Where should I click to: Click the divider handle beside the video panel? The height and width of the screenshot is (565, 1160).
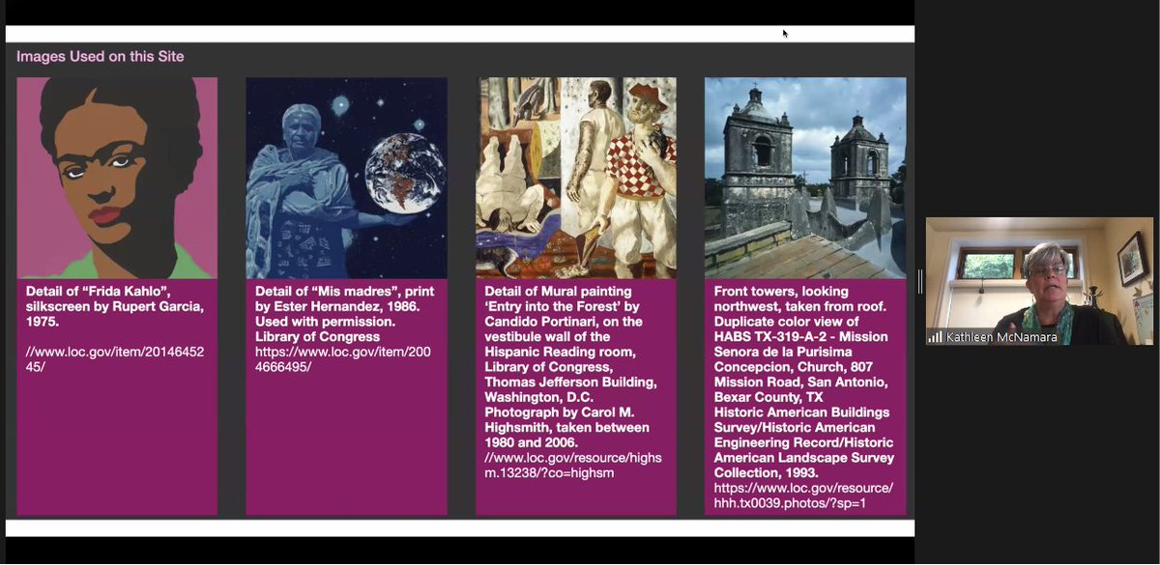[920, 282]
